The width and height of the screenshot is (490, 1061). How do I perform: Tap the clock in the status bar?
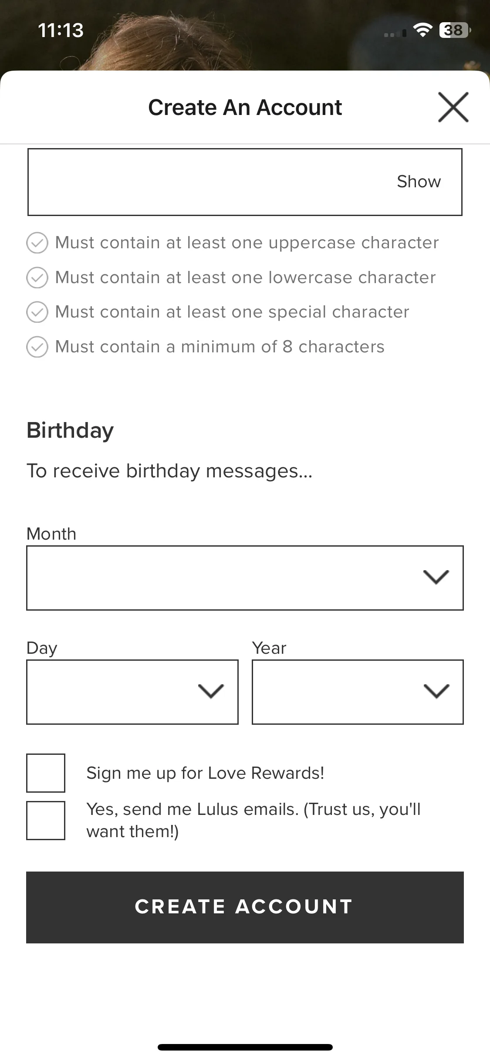click(x=61, y=30)
